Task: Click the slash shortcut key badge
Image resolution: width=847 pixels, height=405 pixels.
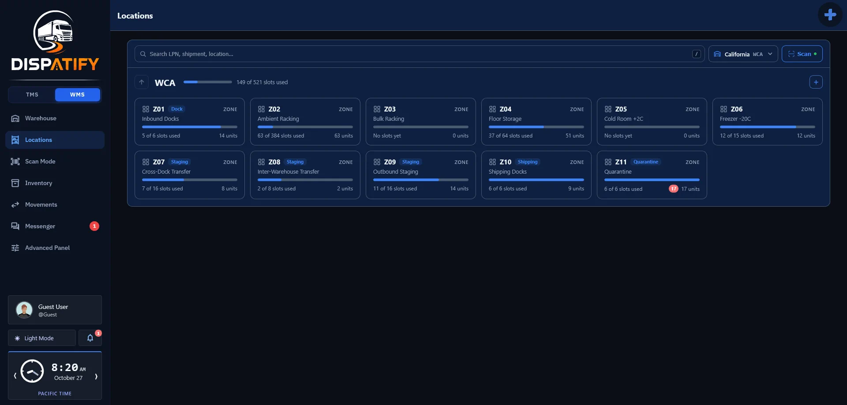Action: click(696, 54)
